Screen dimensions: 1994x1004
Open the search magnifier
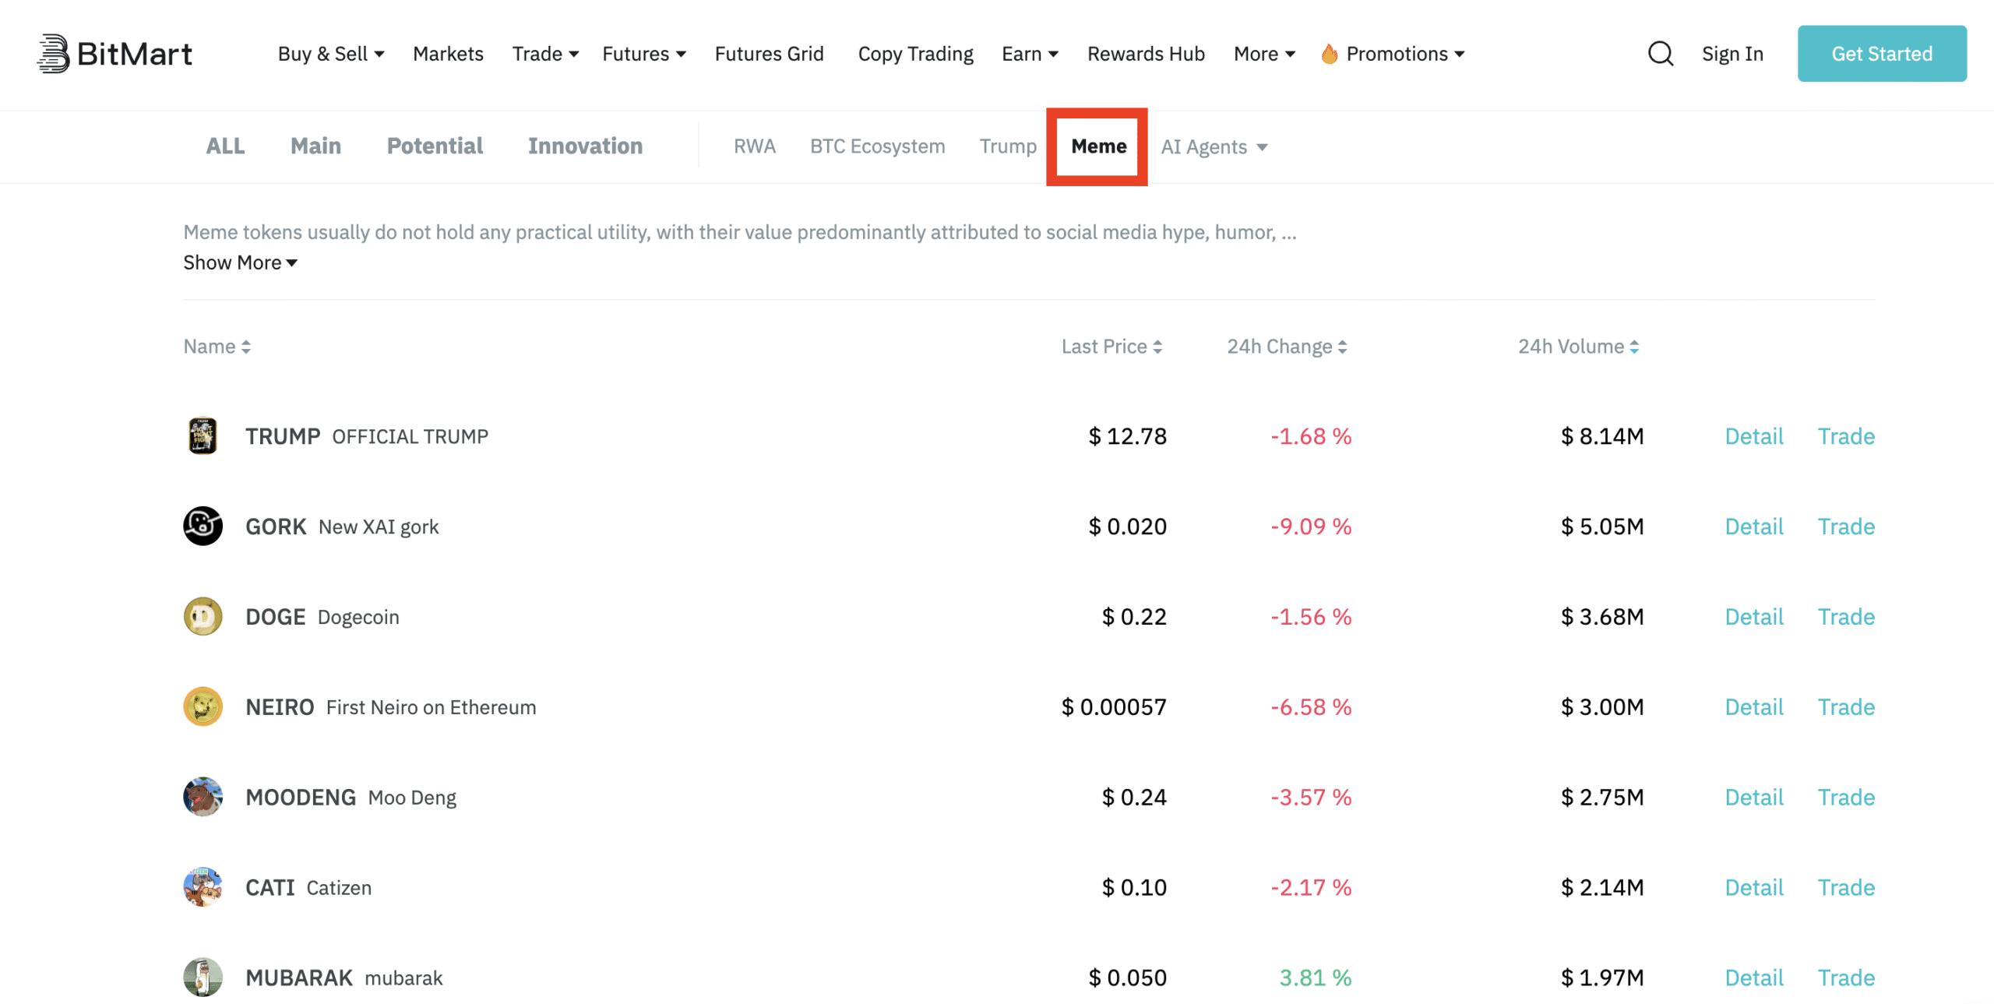(1660, 53)
